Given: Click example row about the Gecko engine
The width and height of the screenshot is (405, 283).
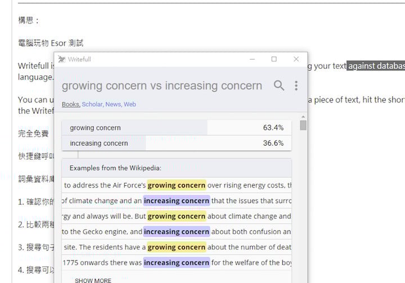Looking at the screenshot, I should [177, 232].
